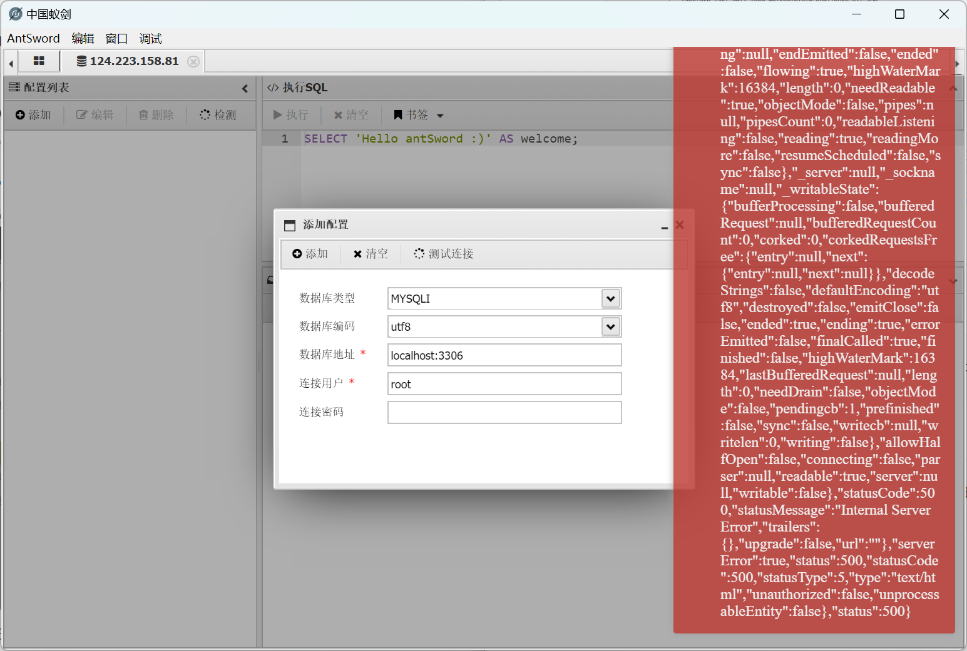Switch to the 124.223.158.81 database tab
Image resolution: width=967 pixels, height=651 pixels.
click(x=128, y=61)
